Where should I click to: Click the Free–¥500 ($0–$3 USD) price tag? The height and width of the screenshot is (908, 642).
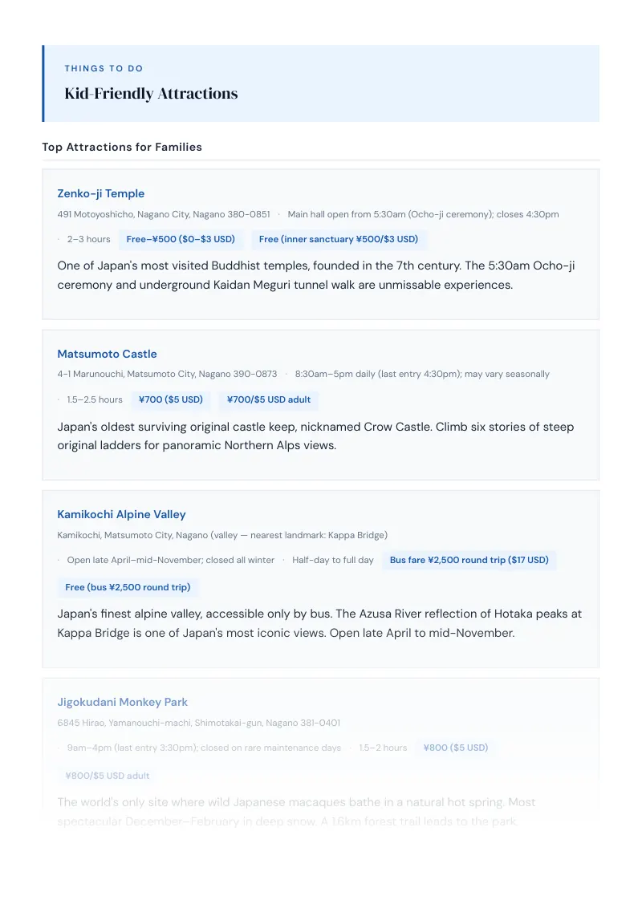[x=181, y=239]
